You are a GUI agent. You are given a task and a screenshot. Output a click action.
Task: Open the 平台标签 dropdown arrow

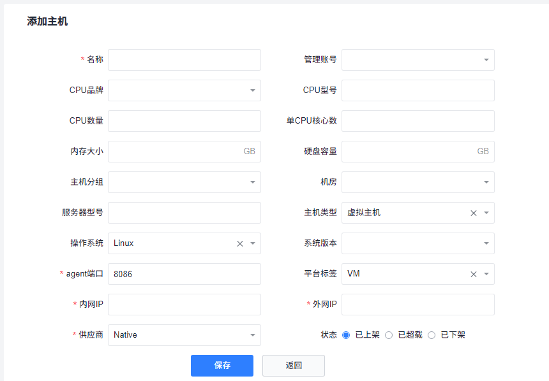pyautogui.click(x=486, y=274)
